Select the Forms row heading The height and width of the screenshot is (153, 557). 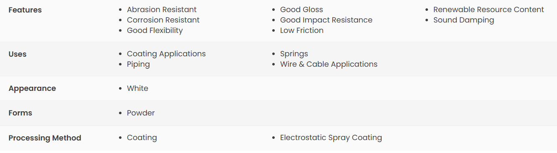tap(20, 113)
